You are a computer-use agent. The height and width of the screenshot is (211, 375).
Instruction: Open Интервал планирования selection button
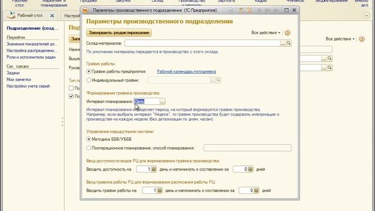(162, 101)
